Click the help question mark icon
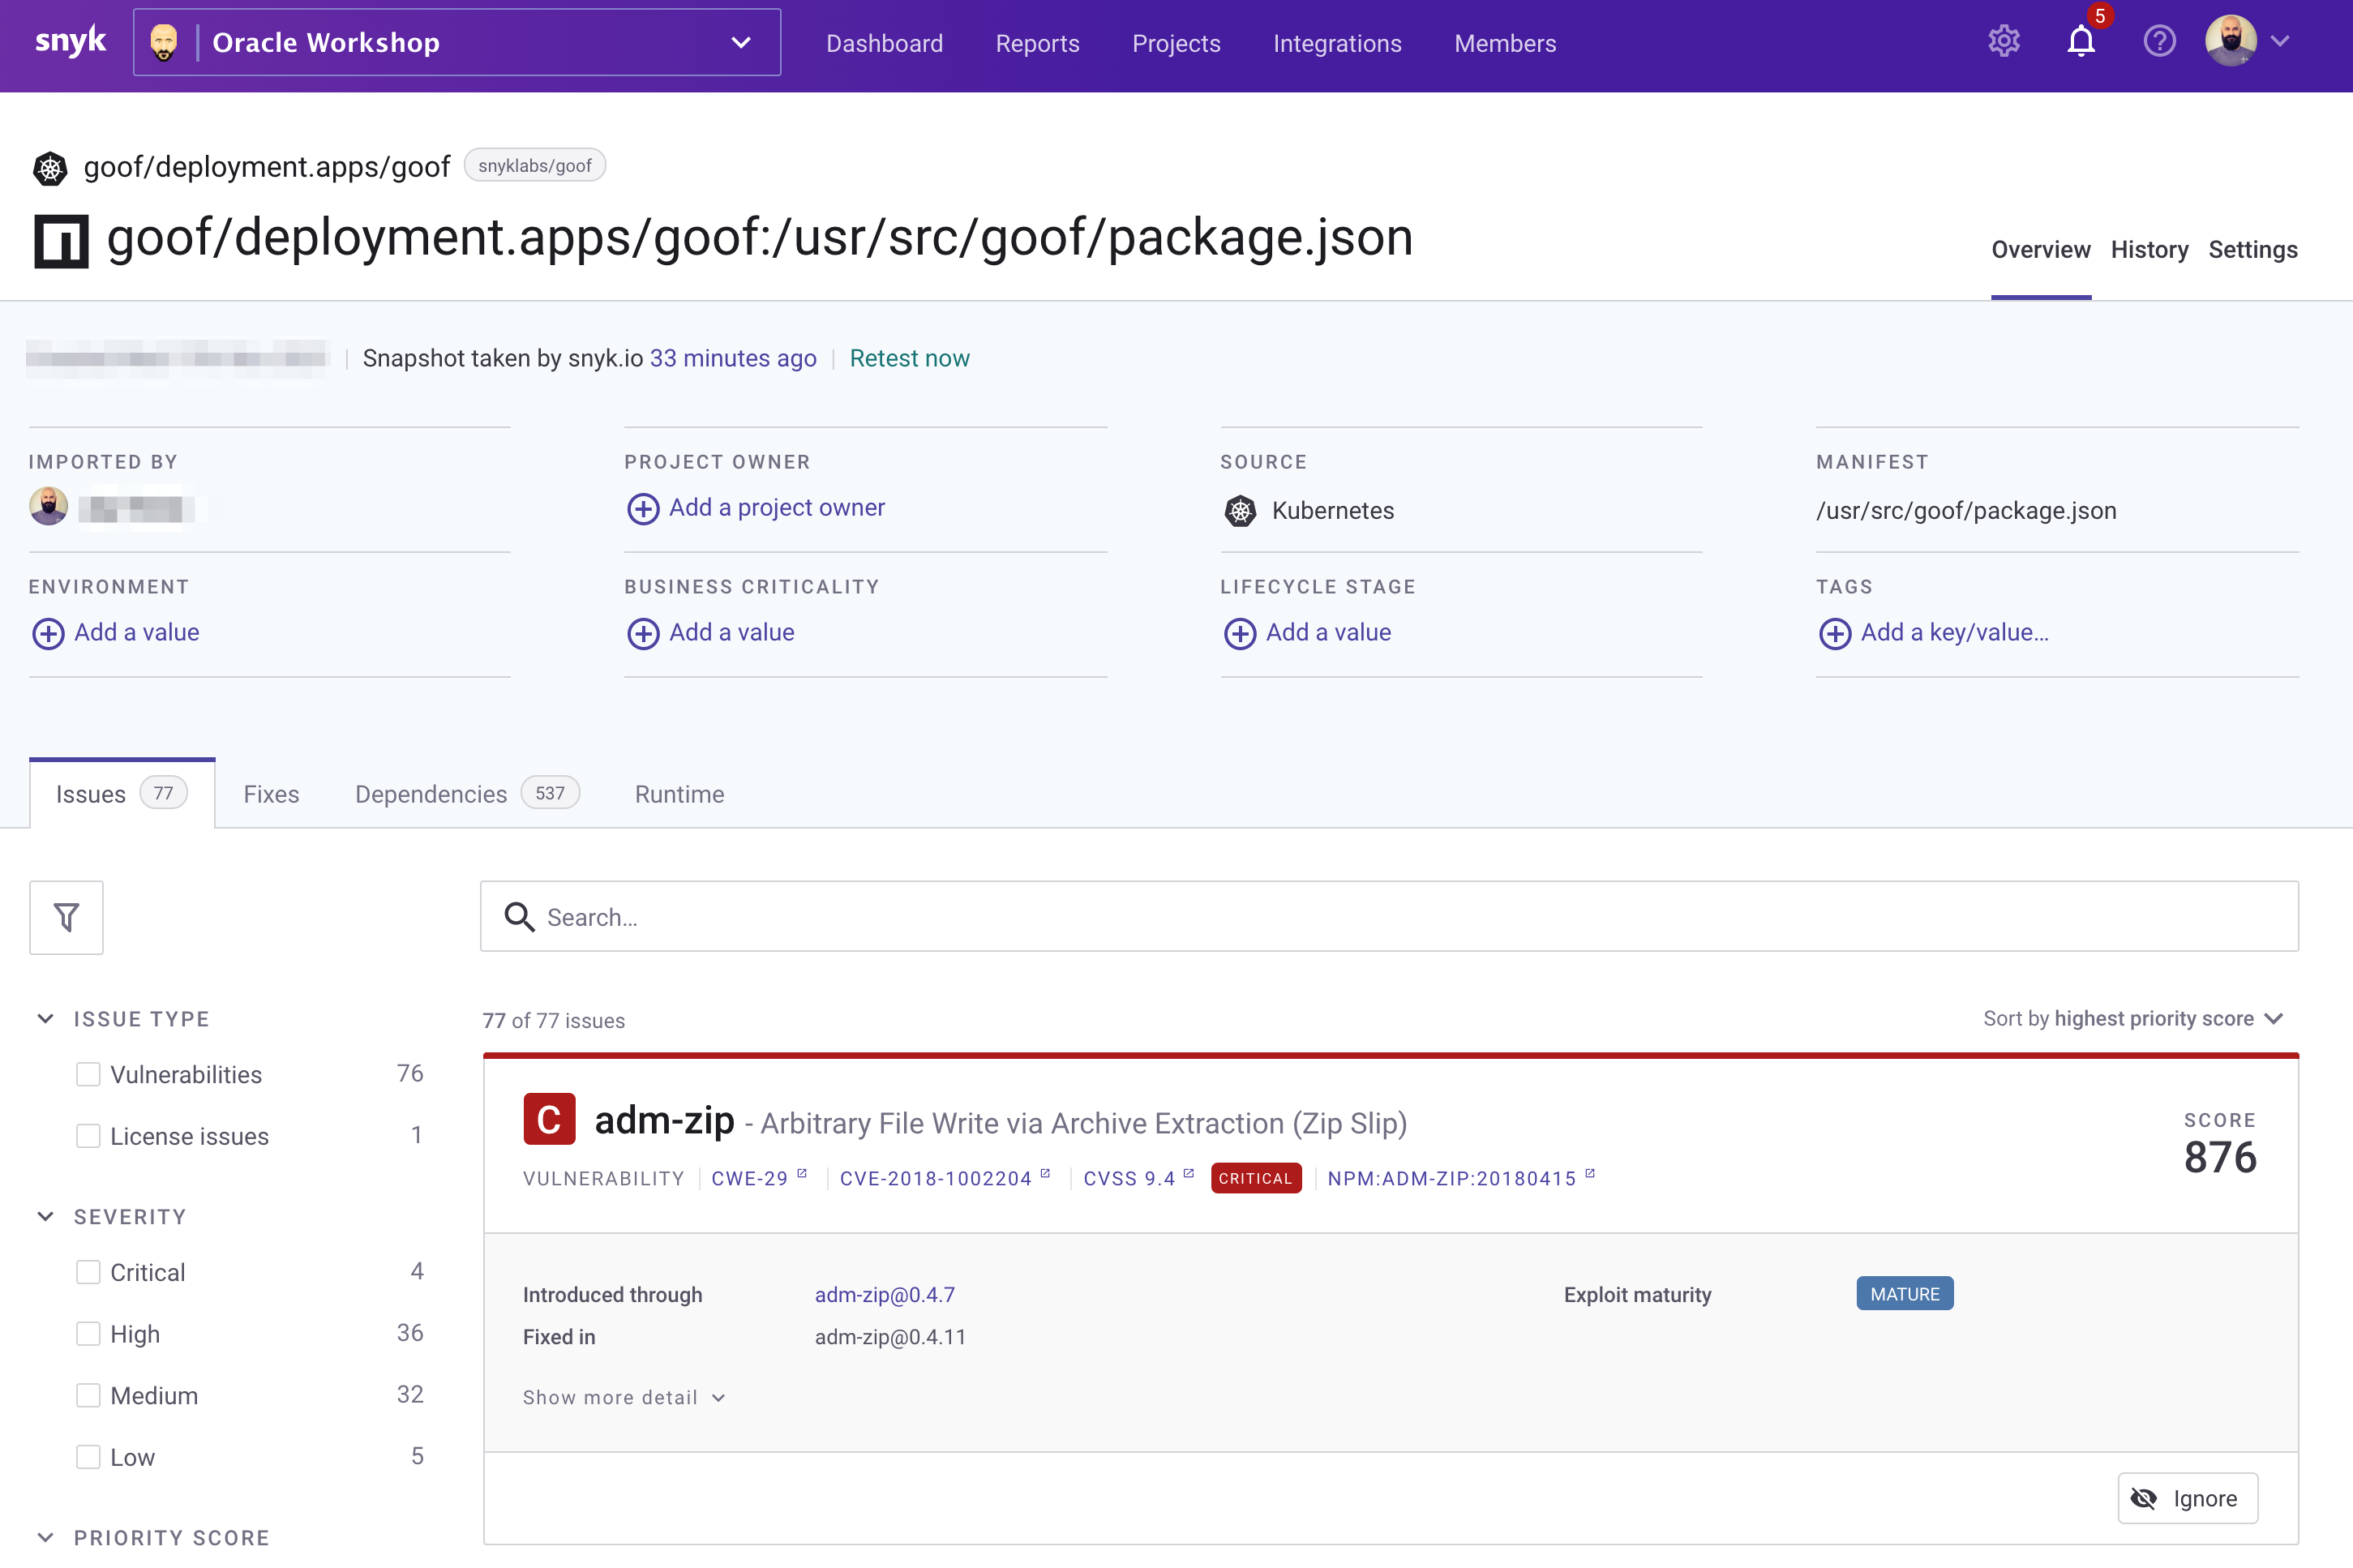This screenshot has height=1568, width=2353. pyautogui.click(x=2157, y=44)
